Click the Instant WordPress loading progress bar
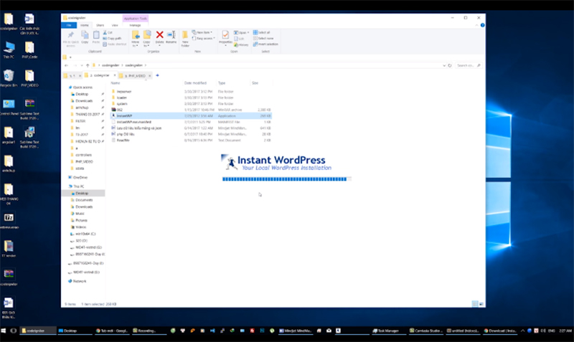Viewport: 574px width, 342px height. point(286,179)
